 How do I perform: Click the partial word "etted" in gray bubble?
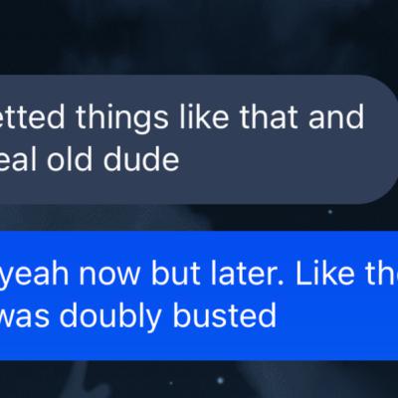click(x=33, y=116)
